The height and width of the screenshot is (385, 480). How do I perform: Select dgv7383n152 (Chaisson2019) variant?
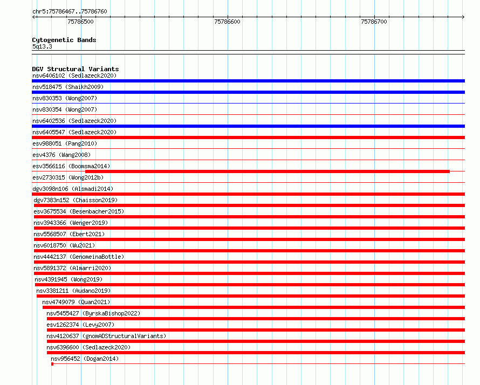(76, 200)
